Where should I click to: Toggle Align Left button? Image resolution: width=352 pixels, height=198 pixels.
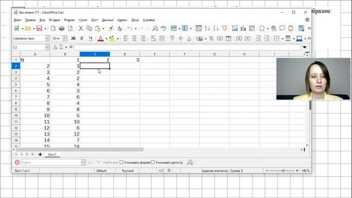pos(126,38)
